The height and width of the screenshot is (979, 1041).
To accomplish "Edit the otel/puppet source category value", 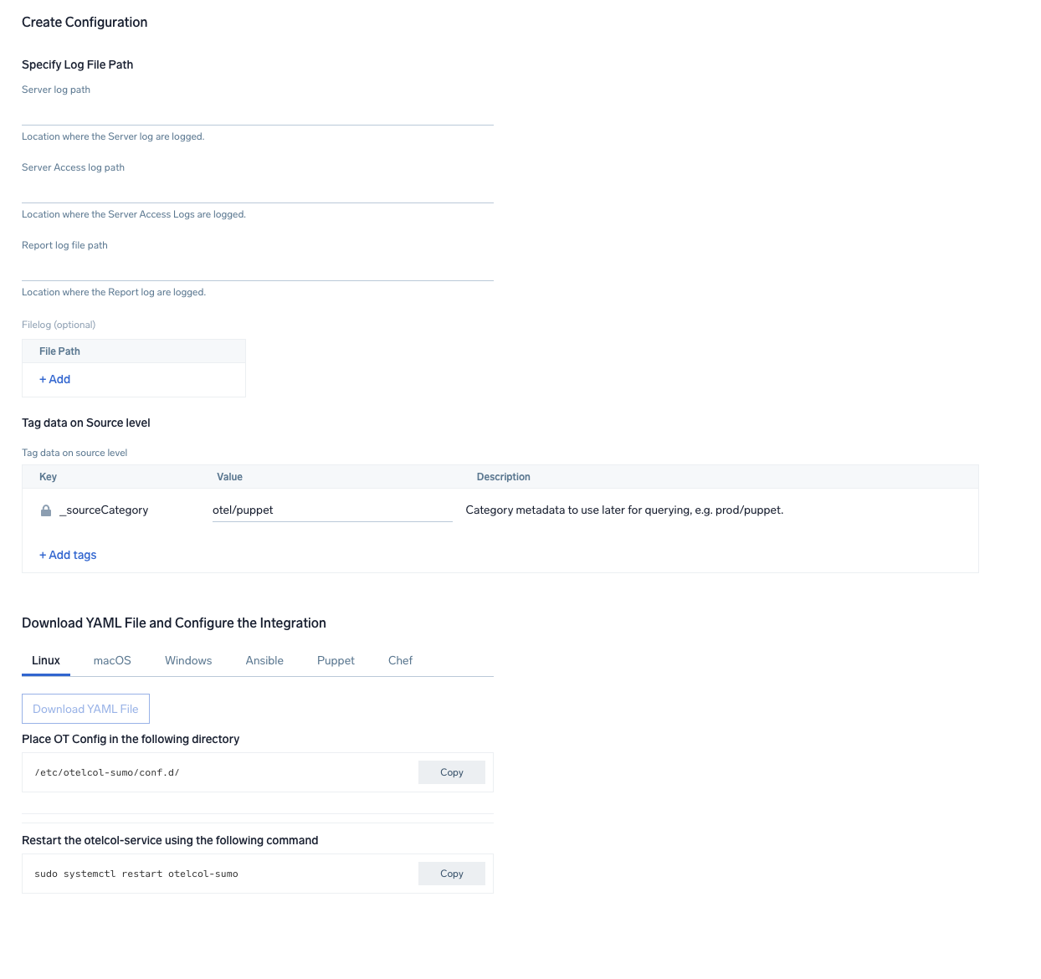I will (332, 510).
